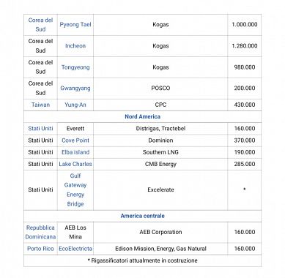285x278 pixels.
Task: Open the Nord America heading link
Action: pyautogui.click(x=142, y=116)
